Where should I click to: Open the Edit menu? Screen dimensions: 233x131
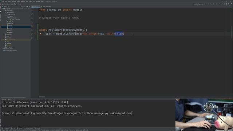pyautogui.click(x=6, y=1)
